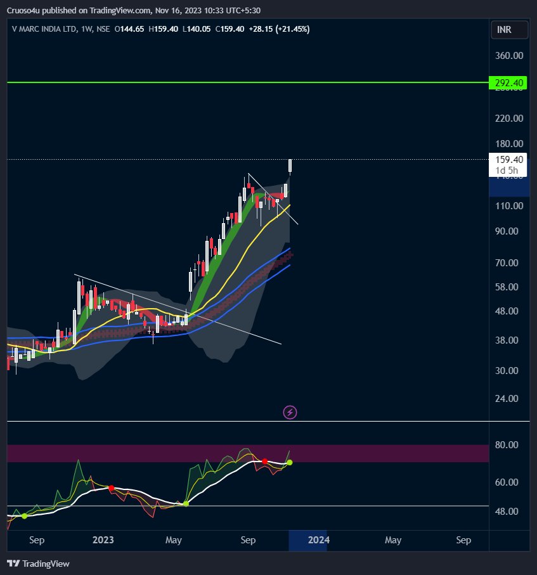Select the green horizontal 292.40 target line

click(248, 82)
